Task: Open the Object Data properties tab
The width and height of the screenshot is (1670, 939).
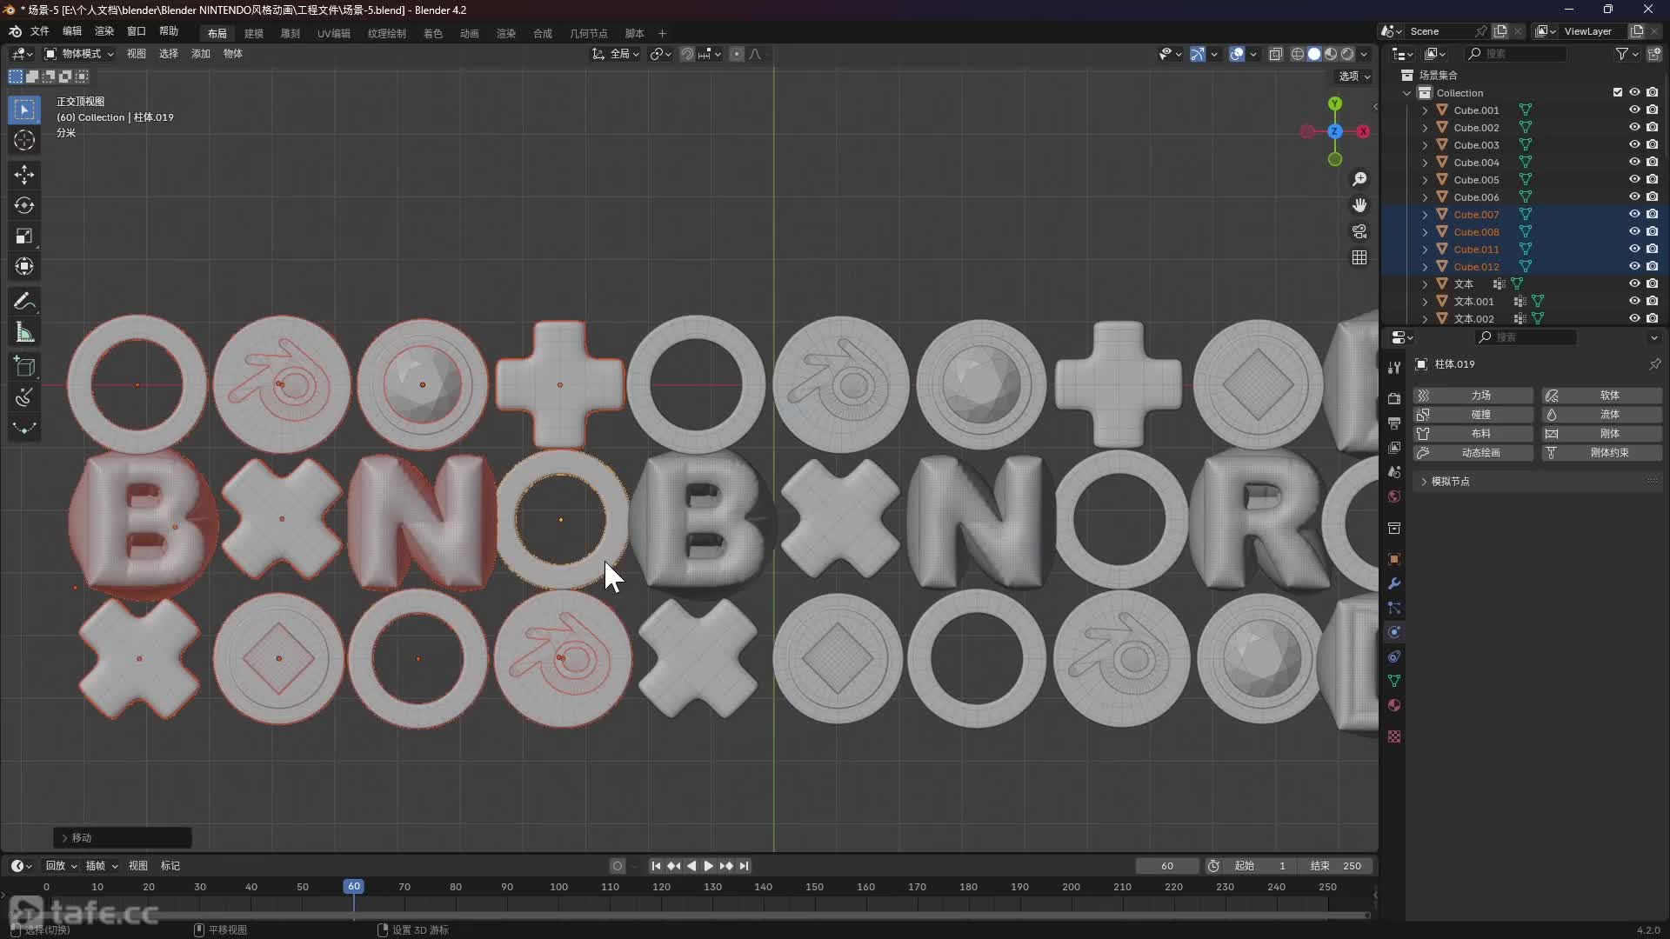Action: (1394, 681)
